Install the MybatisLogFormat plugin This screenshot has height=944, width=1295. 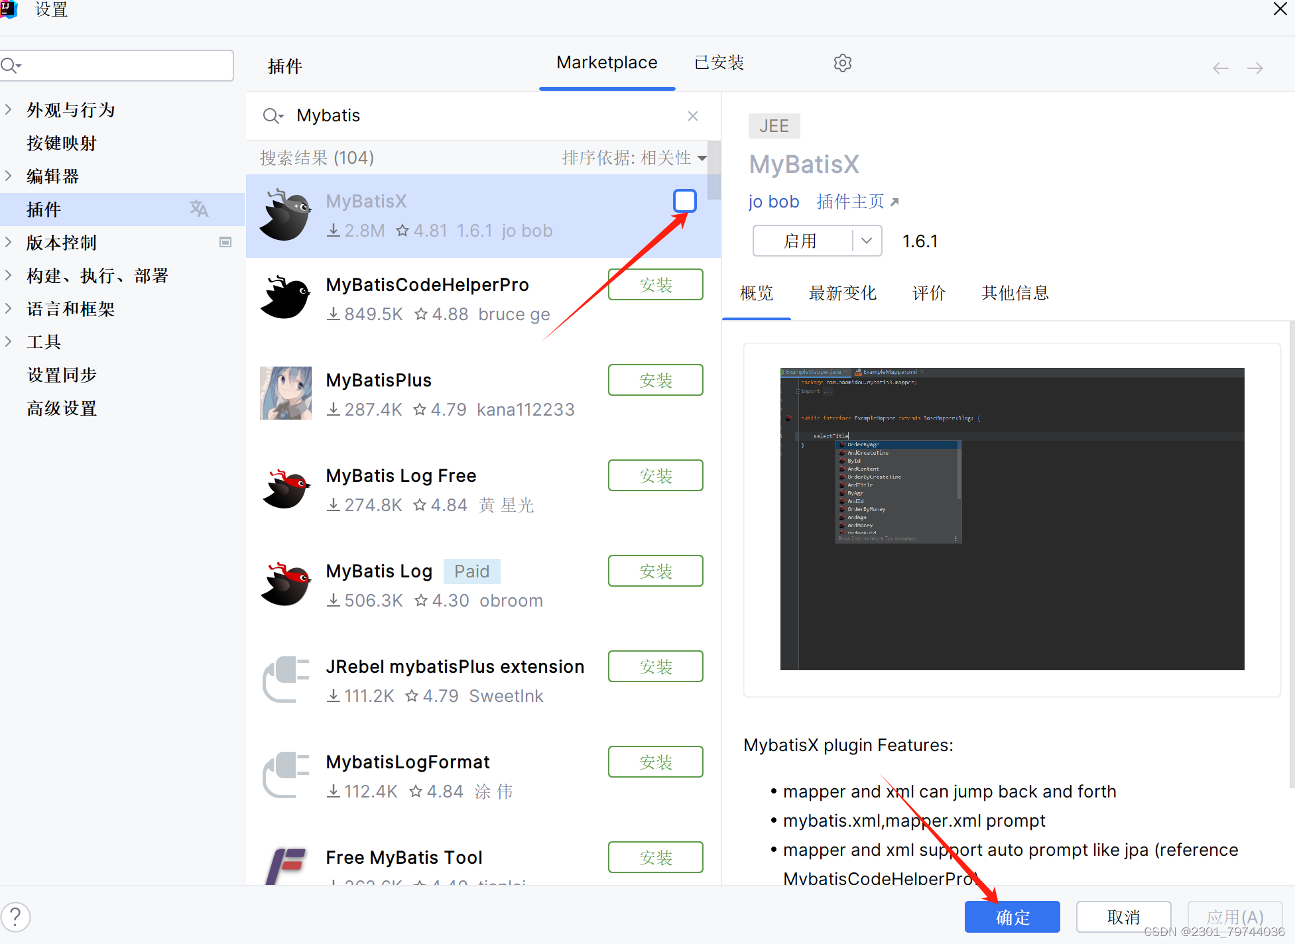656,762
